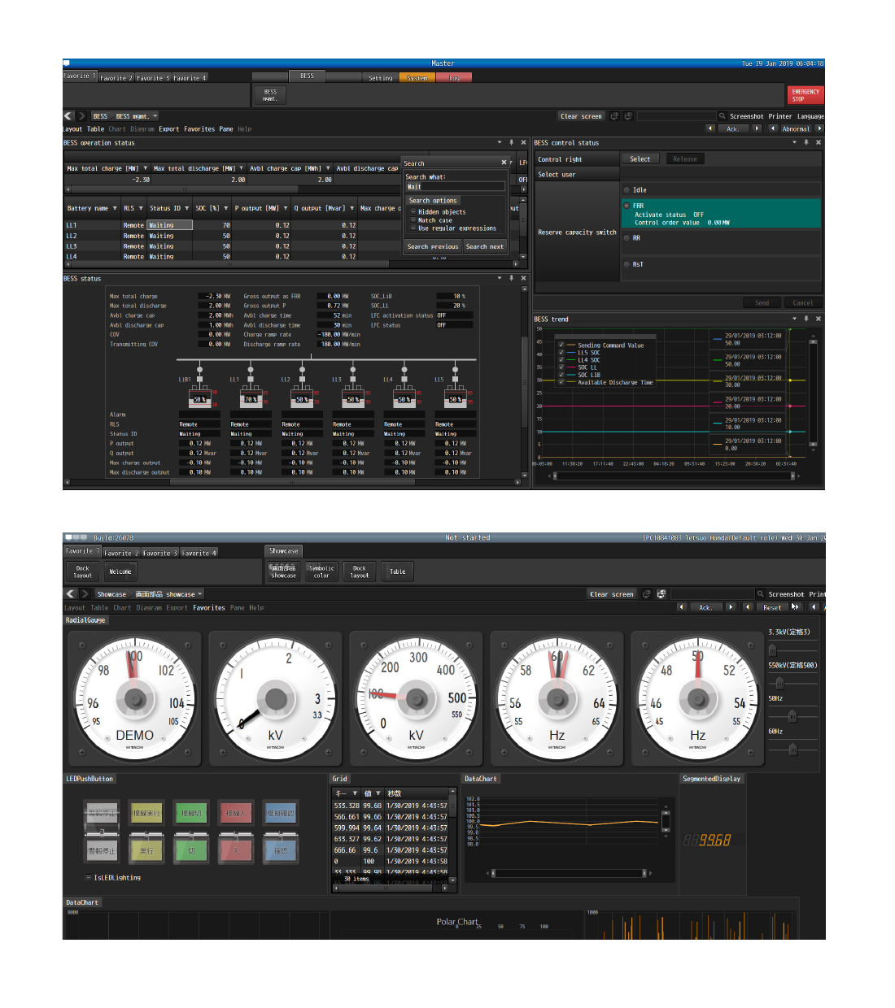Toggle the Match case checkbox
895x1008 pixels.
click(413, 220)
